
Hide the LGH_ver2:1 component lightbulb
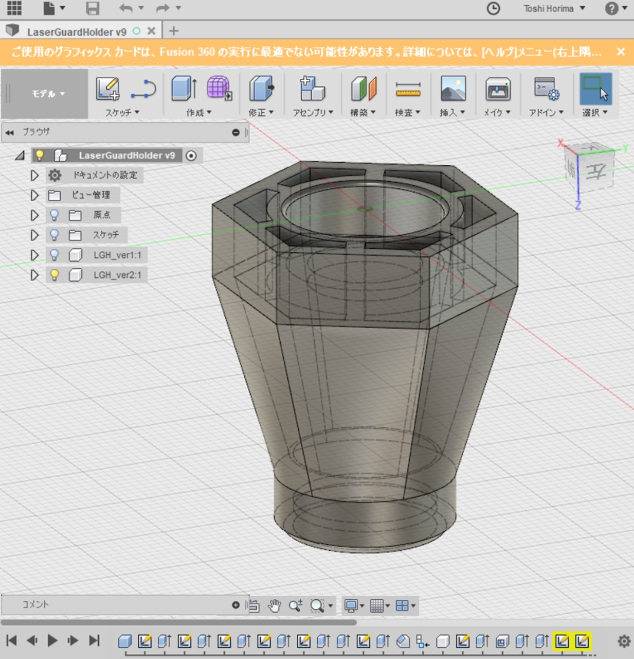pyautogui.click(x=55, y=275)
